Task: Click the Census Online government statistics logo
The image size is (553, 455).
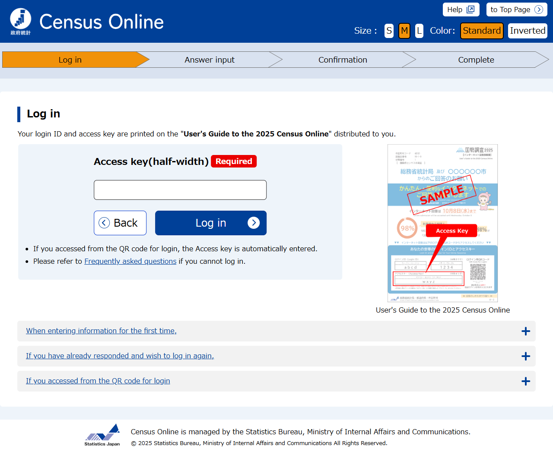Action: pyautogui.click(x=21, y=21)
